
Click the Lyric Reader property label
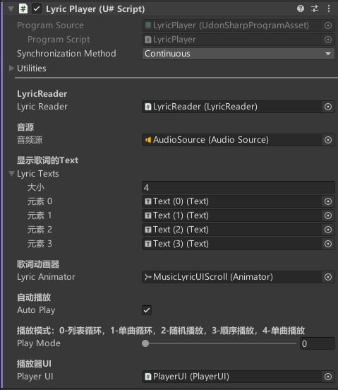[x=42, y=107]
